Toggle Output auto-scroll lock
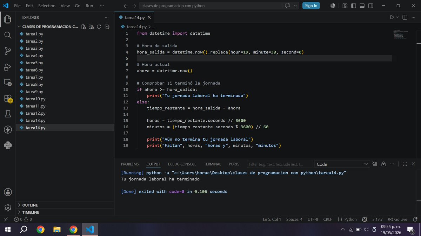The width and height of the screenshot is (421, 236). (383, 164)
